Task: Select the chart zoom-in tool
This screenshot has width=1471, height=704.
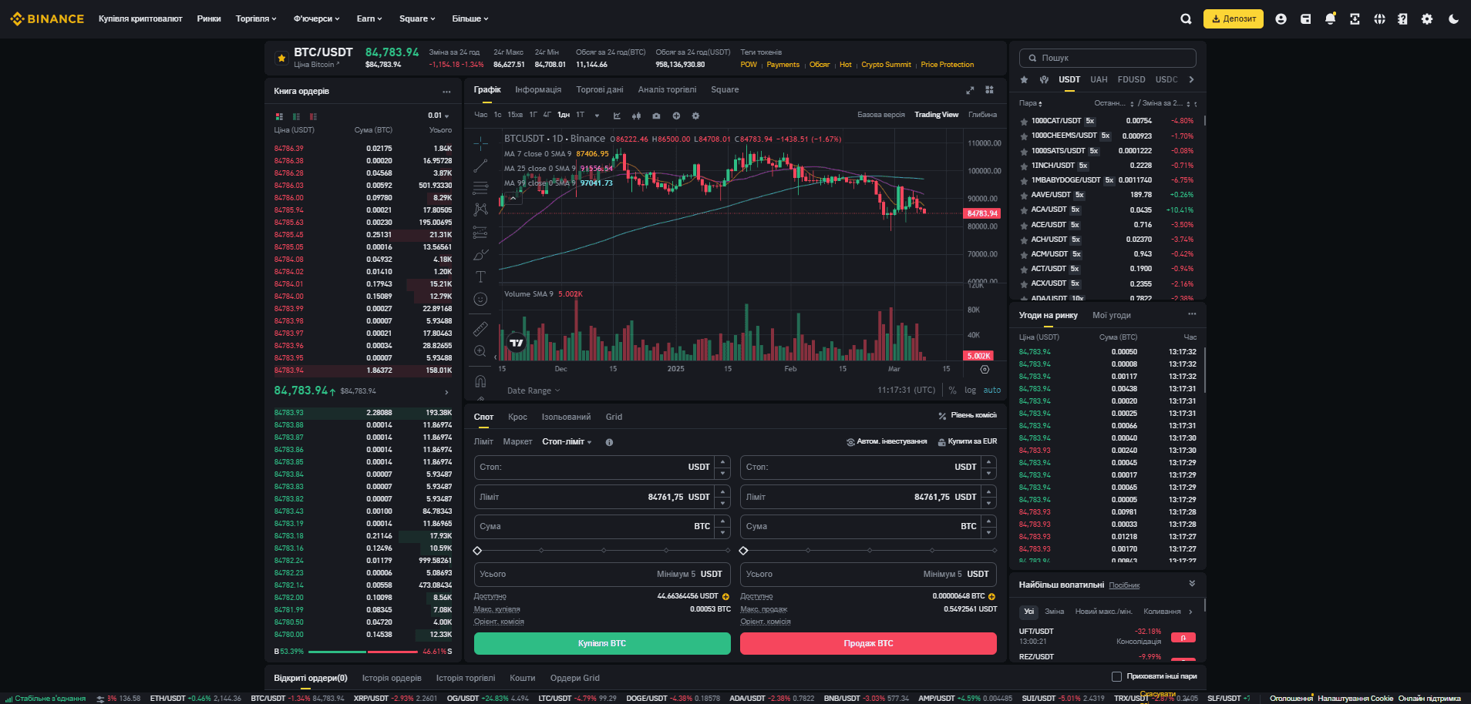Action: tap(480, 351)
